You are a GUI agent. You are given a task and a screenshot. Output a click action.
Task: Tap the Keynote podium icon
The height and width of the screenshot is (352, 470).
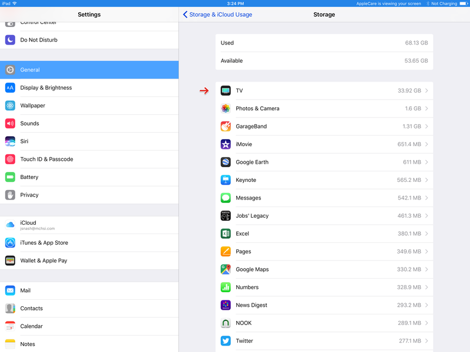[226, 180]
